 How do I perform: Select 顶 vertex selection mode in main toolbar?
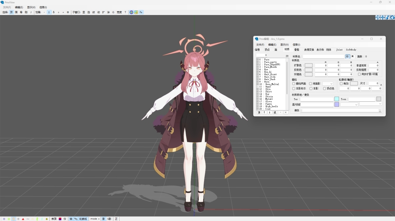coord(11,12)
